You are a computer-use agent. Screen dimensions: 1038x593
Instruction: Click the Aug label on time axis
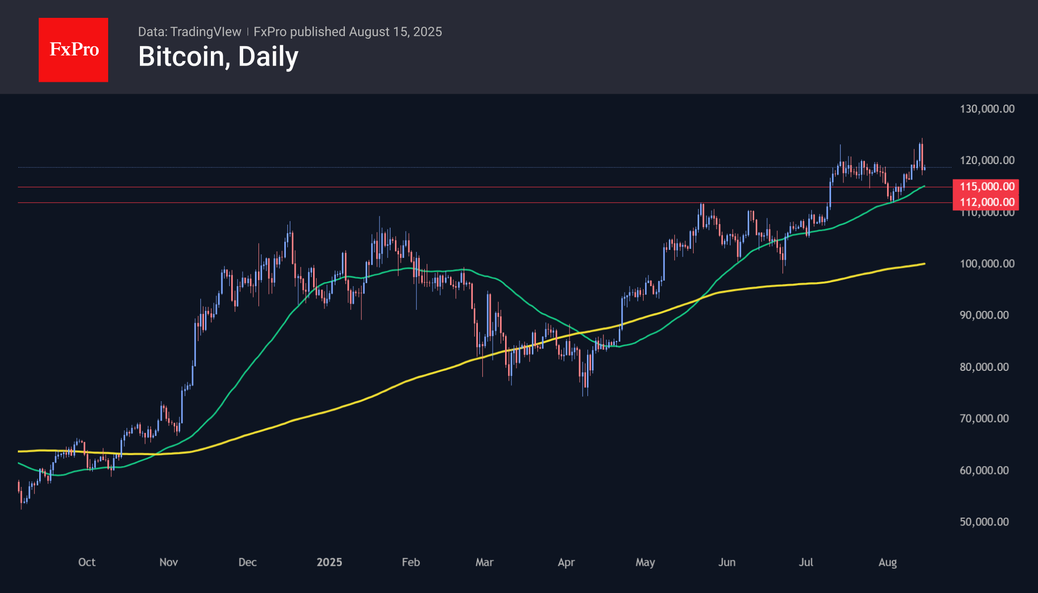click(888, 562)
